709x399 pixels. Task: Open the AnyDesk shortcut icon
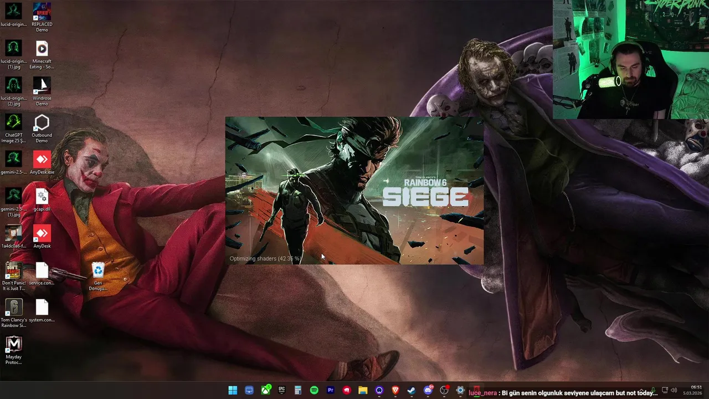click(42, 237)
